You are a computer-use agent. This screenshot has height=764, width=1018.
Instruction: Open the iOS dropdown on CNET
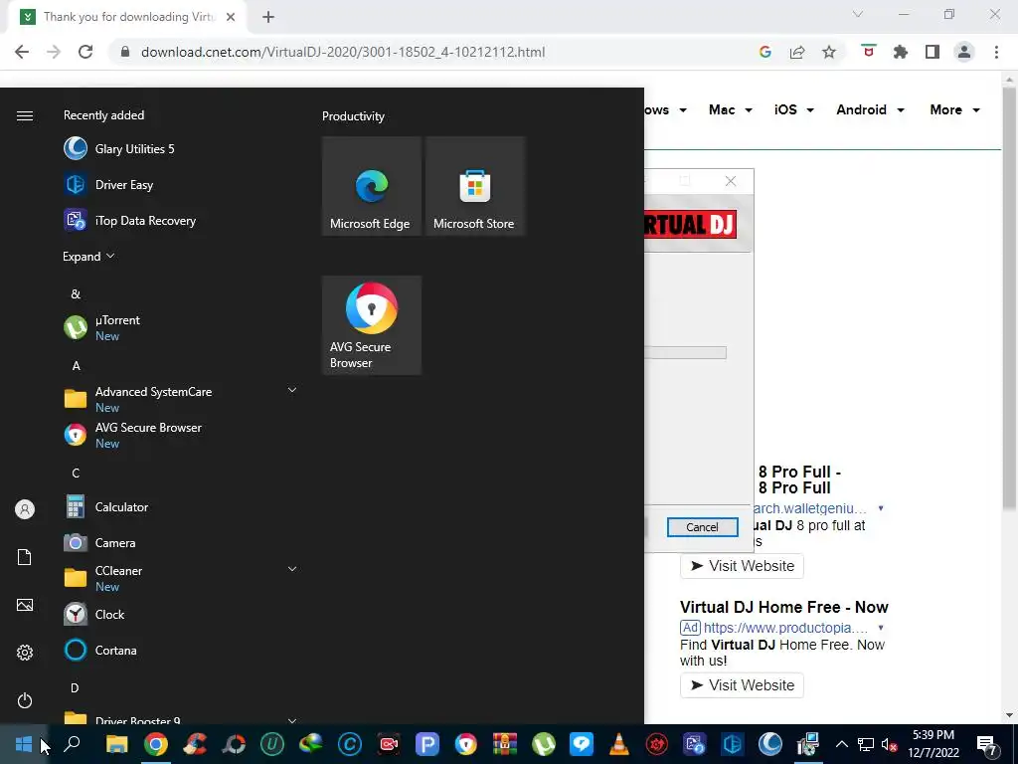tap(794, 109)
